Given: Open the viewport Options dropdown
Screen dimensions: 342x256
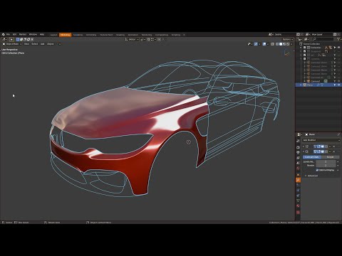Looking at the screenshot, I should tap(288, 39).
